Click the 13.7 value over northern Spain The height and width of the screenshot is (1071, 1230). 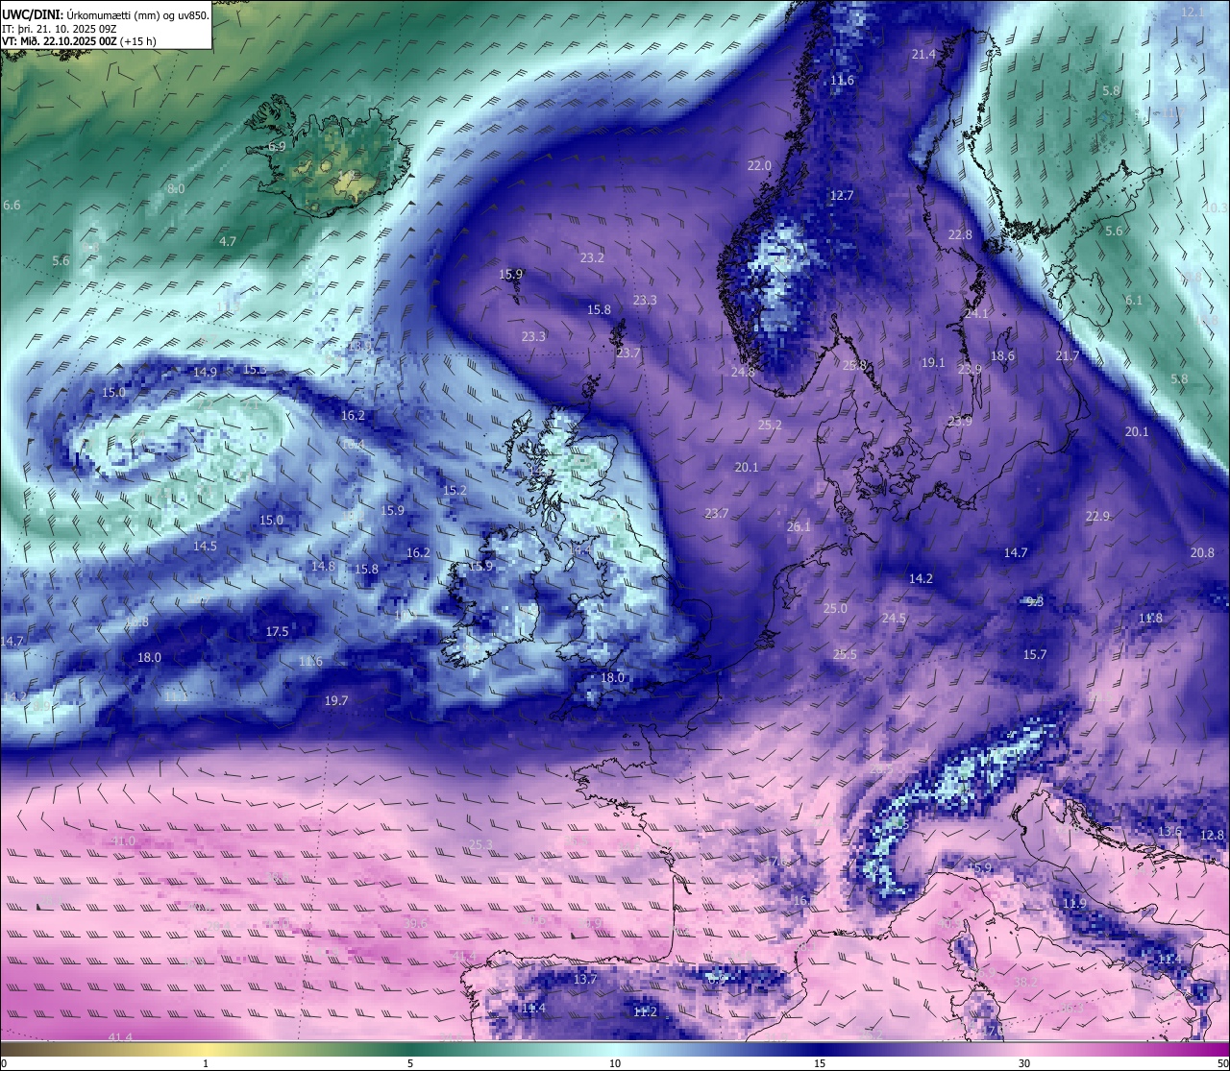[x=585, y=980]
